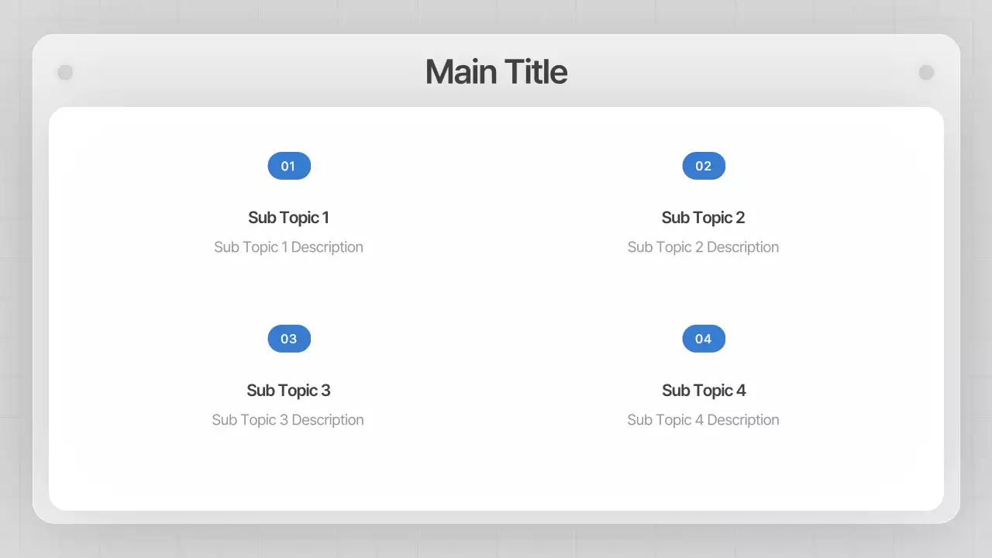992x558 pixels.
Task: Select the Sub Topic 2 heading
Action: tap(703, 218)
